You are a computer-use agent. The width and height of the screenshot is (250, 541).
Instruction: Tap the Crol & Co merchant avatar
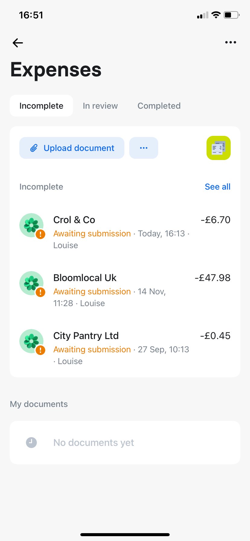[31, 225]
